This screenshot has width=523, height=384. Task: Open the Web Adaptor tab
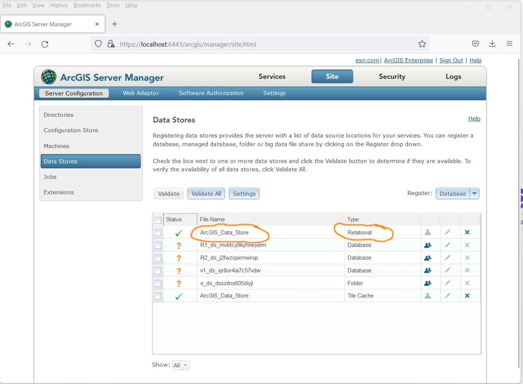pos(141,93)
